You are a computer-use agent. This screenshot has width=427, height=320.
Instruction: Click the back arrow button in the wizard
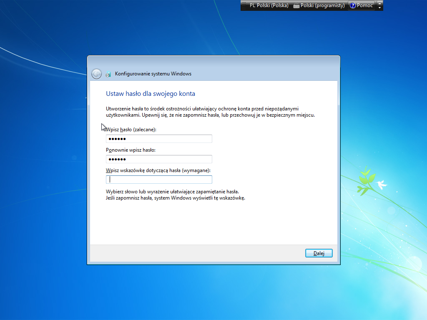[96, 74]
